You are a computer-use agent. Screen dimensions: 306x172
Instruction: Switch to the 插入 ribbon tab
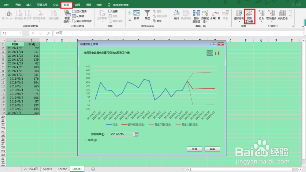point(29,5)
